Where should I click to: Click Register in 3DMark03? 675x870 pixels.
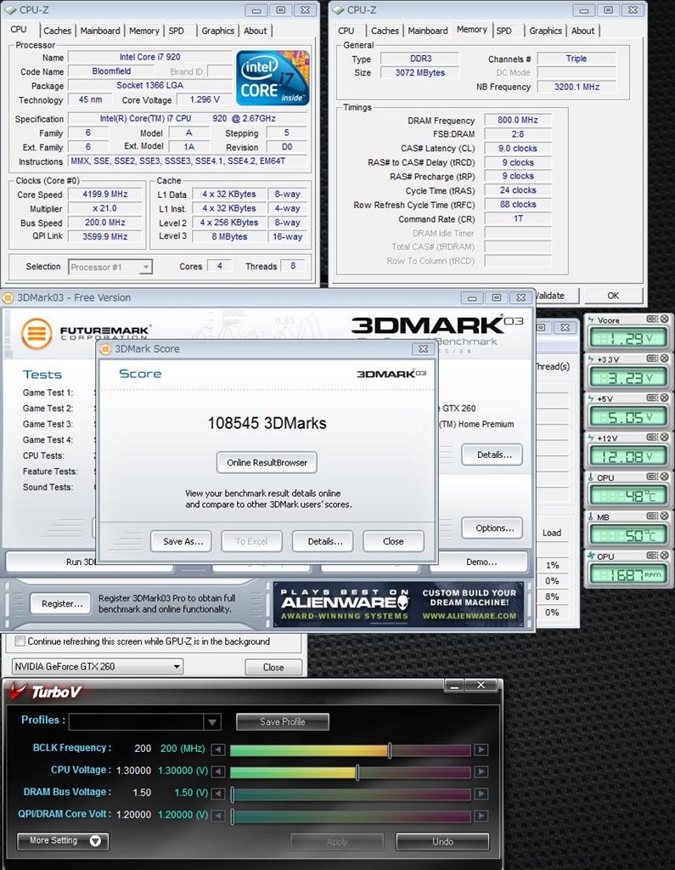(x=62, y=603)
